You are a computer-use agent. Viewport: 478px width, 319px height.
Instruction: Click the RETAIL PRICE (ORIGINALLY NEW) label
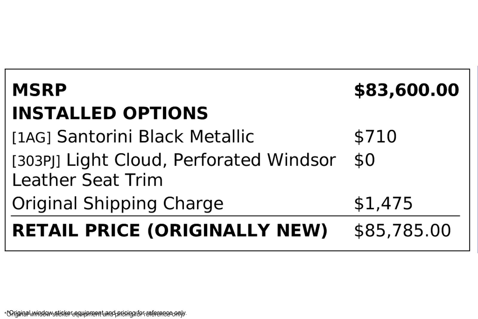[170, 231]
